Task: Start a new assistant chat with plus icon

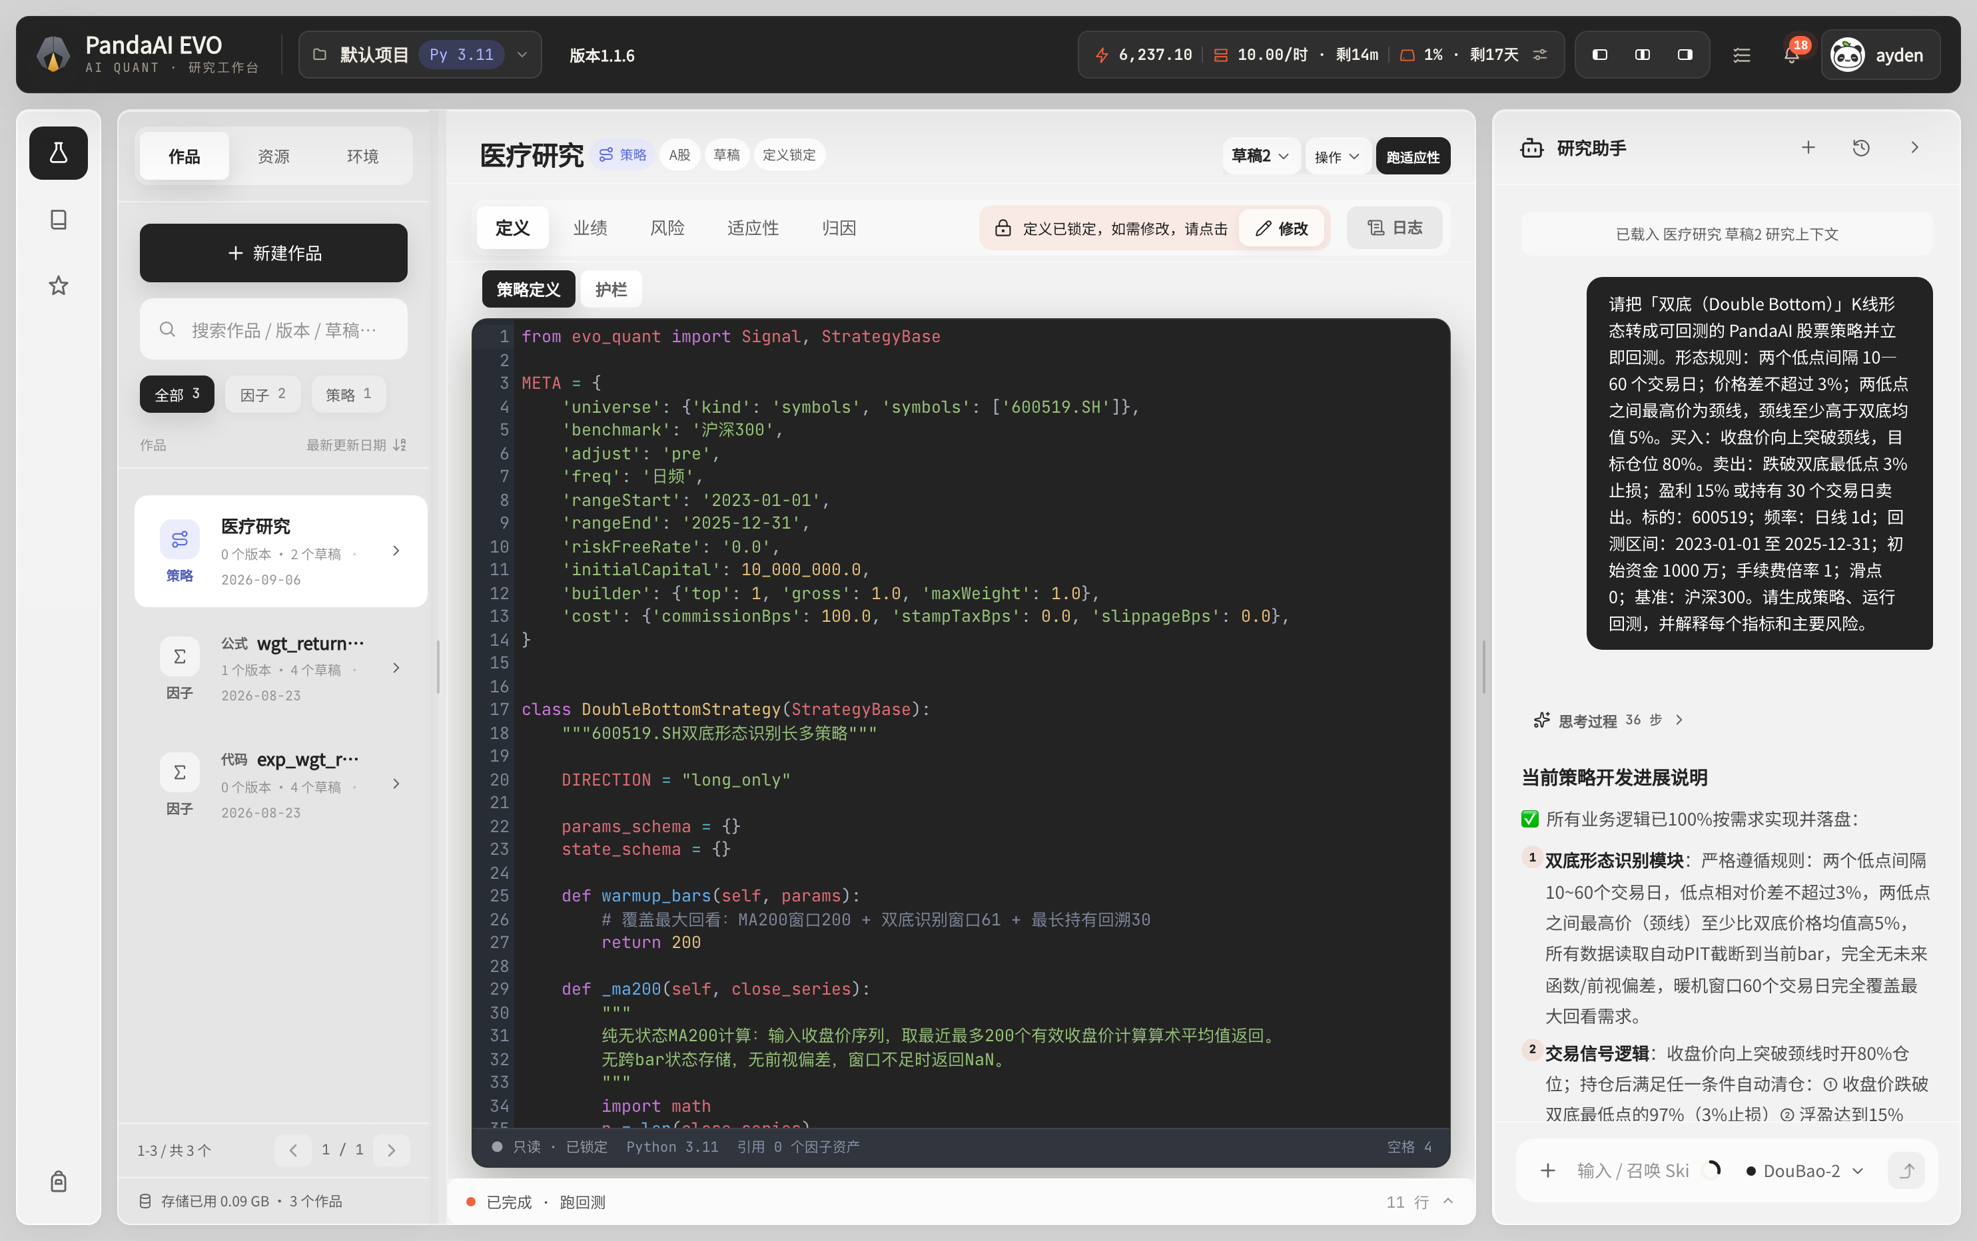Action: [x=1808, y=148]
